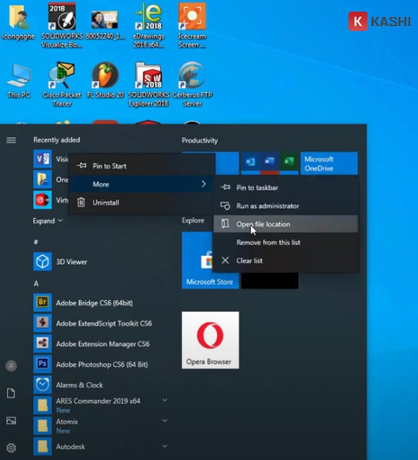
Task: Expand the Atomix folder
Action: tap(165, 421)
